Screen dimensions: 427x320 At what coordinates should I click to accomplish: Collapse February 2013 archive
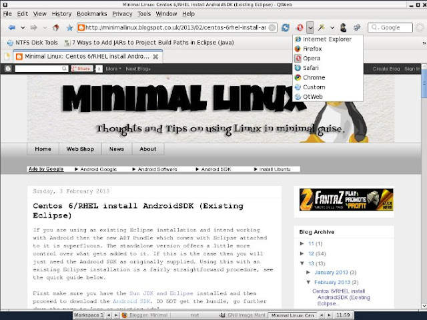pyautogui.click(x=308, y=282)
